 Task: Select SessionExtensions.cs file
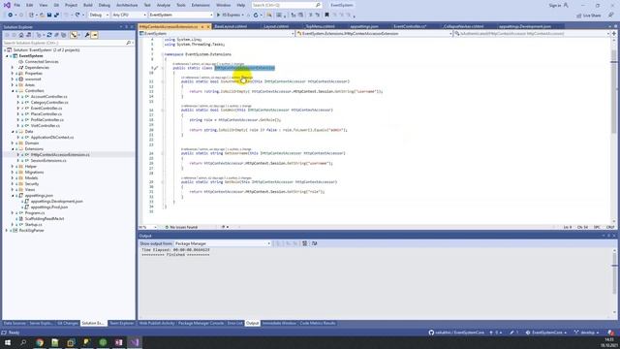tap(48, 161)
